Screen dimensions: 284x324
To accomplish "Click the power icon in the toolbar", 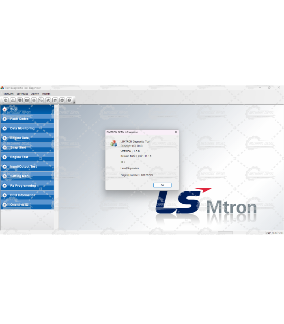I will 6,100.
